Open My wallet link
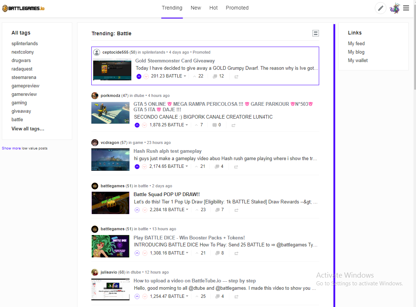Viewport: 416px width, 307px height. (x=358, y=61)
